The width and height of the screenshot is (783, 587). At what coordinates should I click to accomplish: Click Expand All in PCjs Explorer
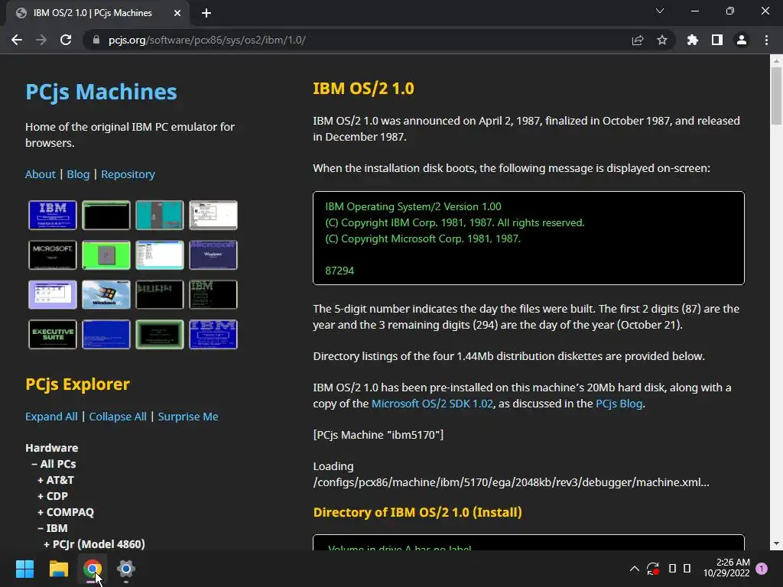pyautogui.click(x=51, y=417)
